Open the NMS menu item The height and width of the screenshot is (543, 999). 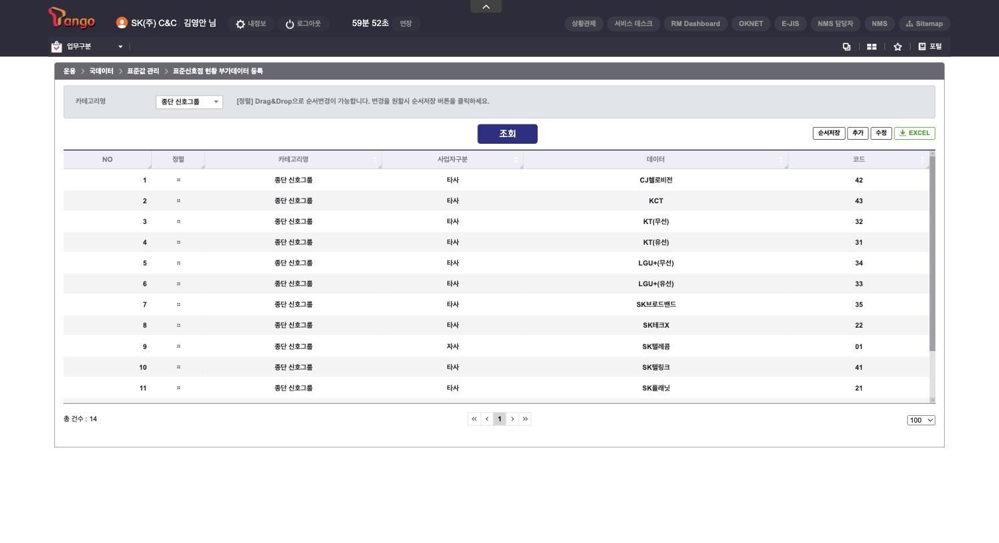tap(879, 23)
